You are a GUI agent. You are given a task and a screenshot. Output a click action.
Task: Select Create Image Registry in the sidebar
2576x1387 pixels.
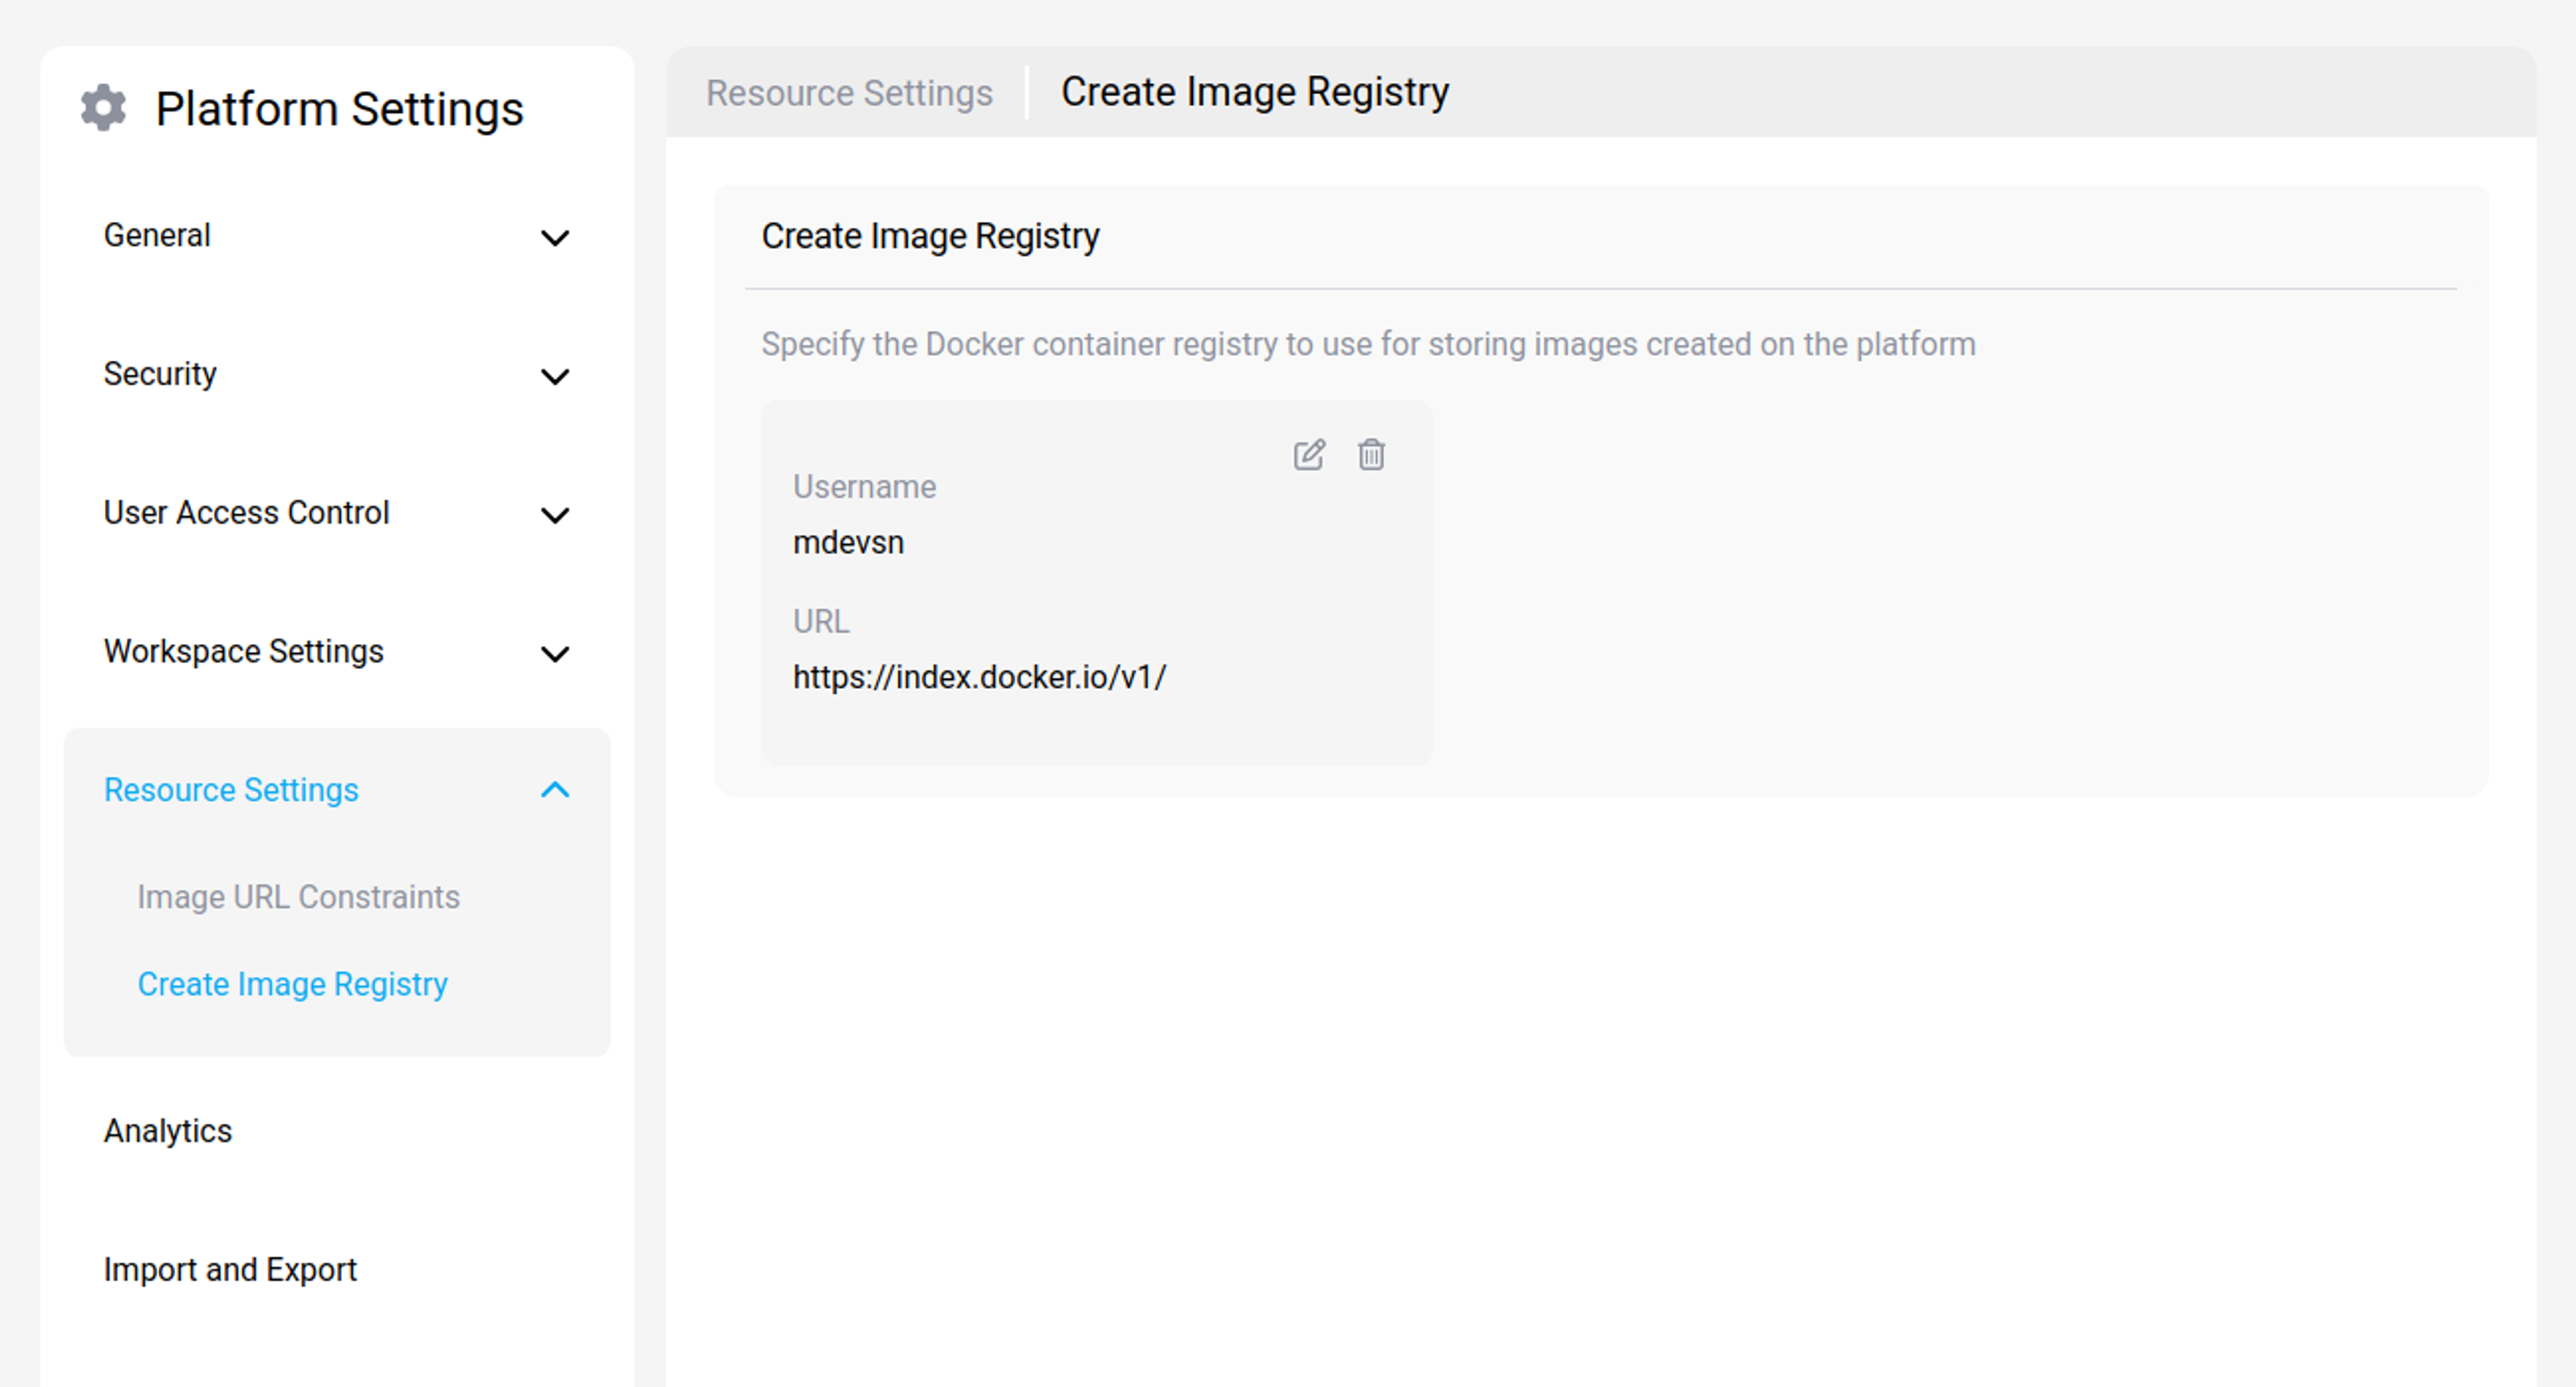[293, 984]
